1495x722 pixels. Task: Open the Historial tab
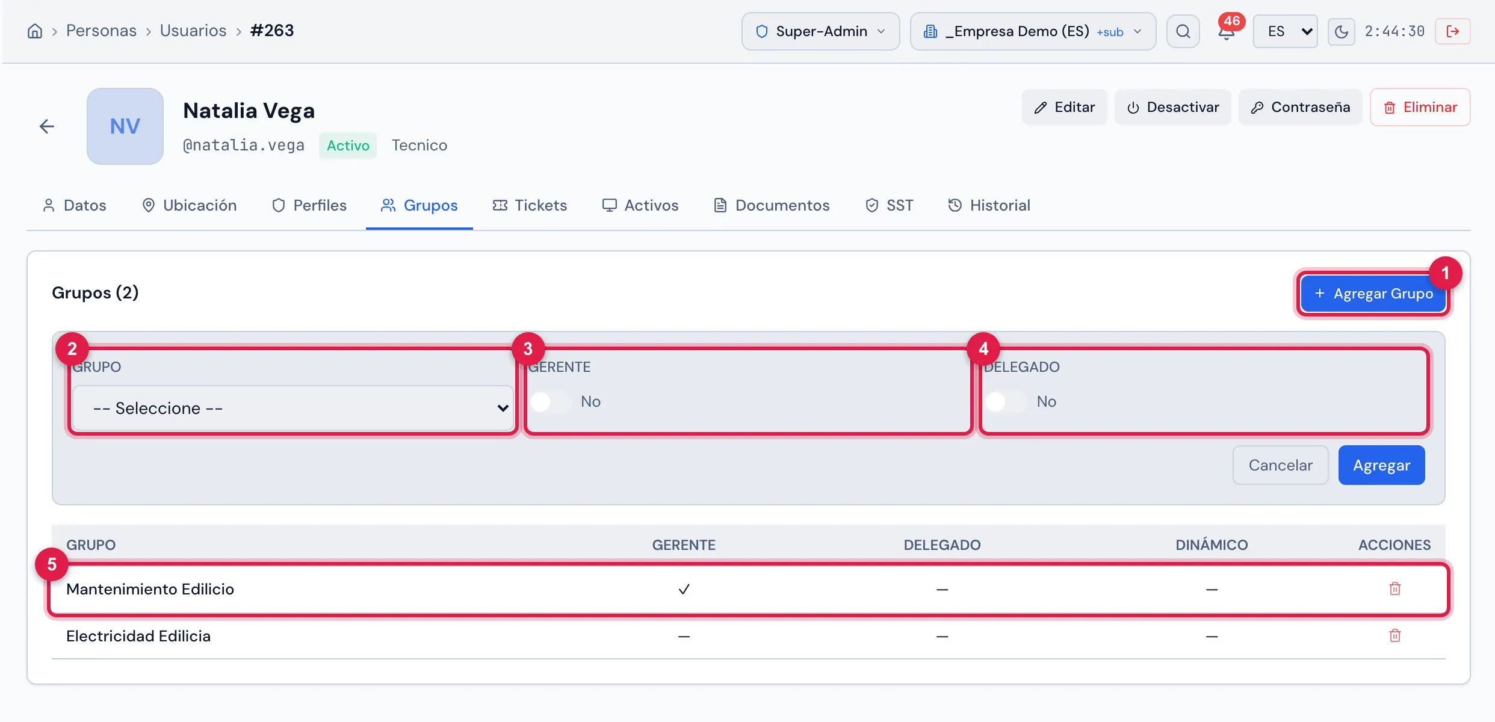(989, 205)
